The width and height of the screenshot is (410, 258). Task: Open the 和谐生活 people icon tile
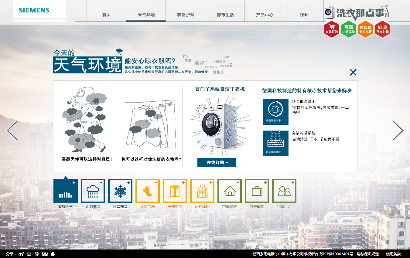[284, 191]
